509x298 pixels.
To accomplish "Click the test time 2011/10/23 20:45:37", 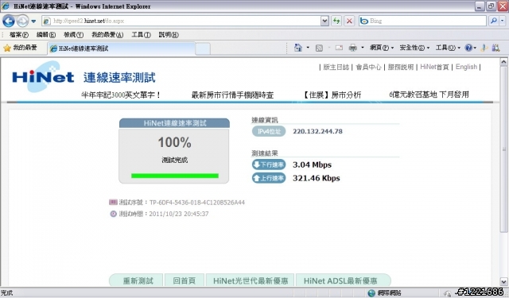I will tap(178, 214).
